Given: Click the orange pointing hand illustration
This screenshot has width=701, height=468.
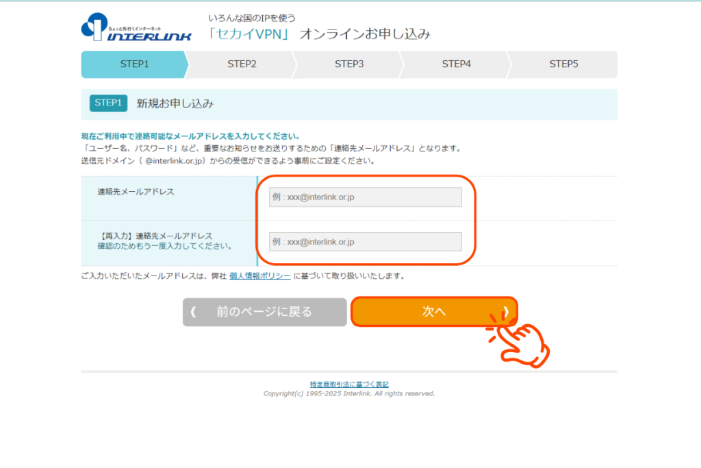Looking at the screenshot, I should 520,341.
